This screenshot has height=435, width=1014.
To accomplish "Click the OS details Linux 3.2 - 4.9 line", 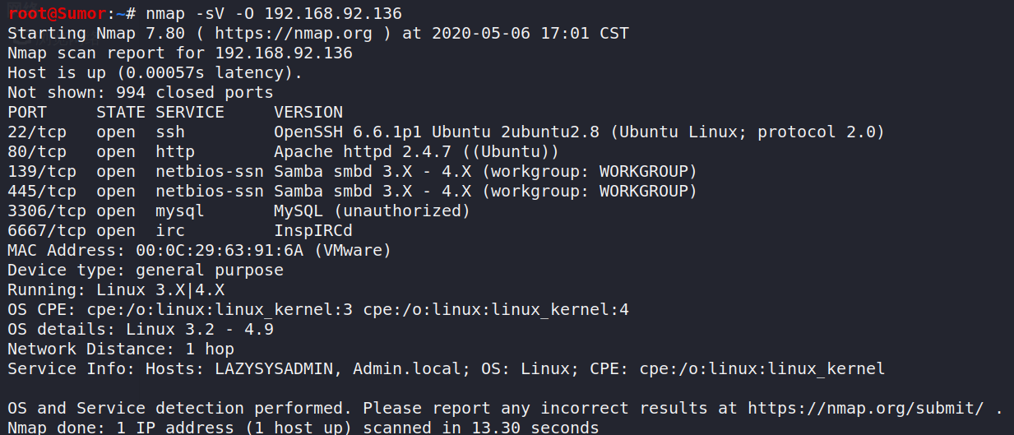I will [x=141, y=329].
